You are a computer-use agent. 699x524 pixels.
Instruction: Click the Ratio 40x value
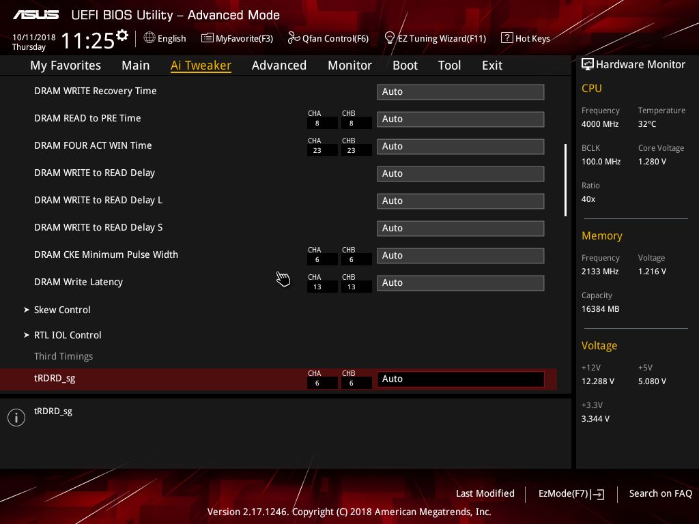tap(588, 199)
